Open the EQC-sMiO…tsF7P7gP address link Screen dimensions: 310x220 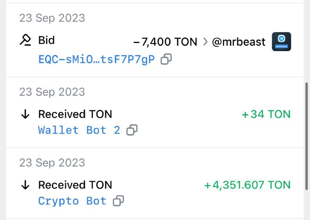click(x=96, y=59)
